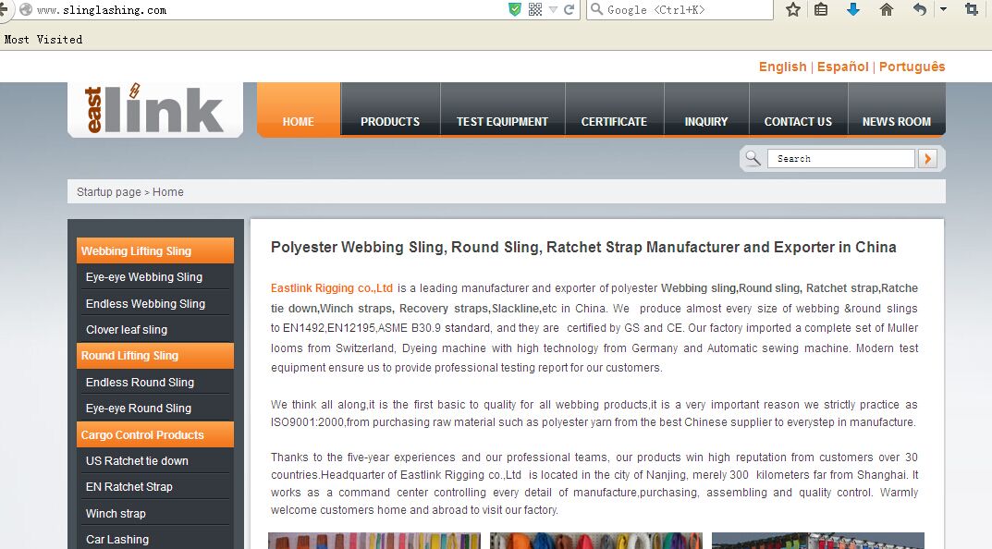
Task: Switch site language to Español
Action: [843, 67]
